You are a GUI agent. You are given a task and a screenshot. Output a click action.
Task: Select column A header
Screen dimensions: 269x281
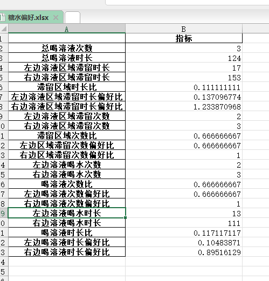67,29
